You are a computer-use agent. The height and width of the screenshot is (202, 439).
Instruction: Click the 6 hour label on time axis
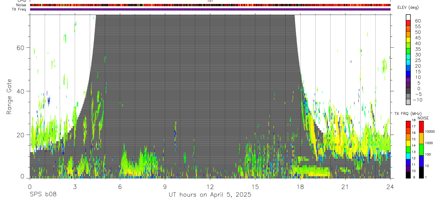(120, 187)
